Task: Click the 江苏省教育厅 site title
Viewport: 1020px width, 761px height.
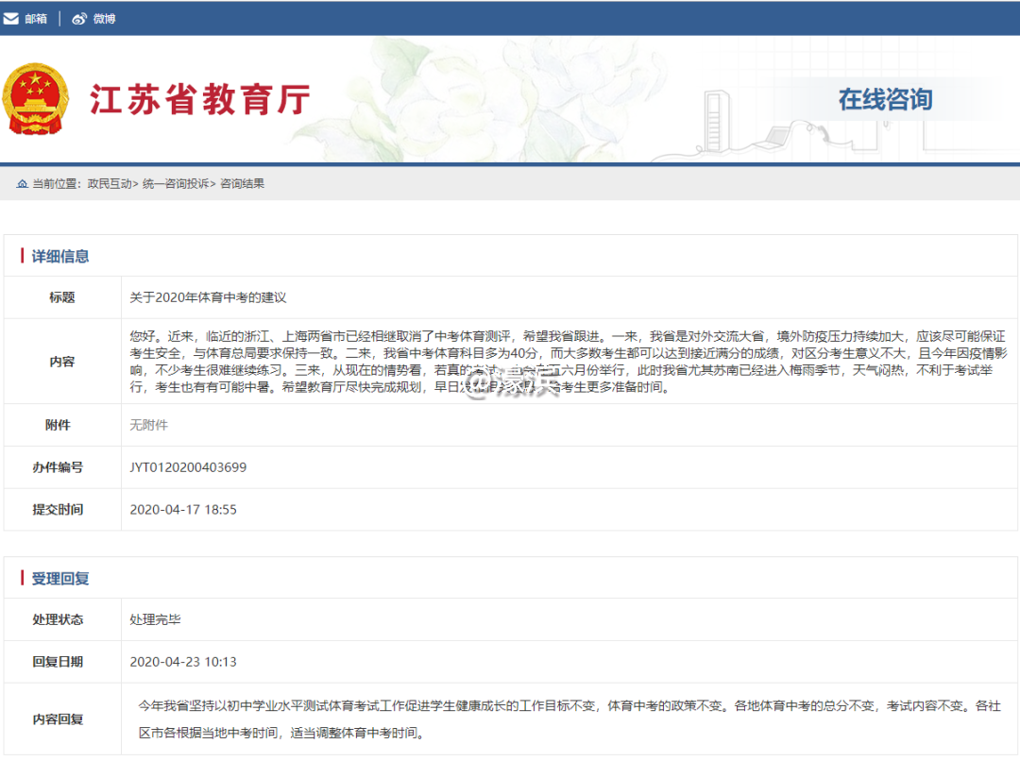Action: [x=200, y=100]
